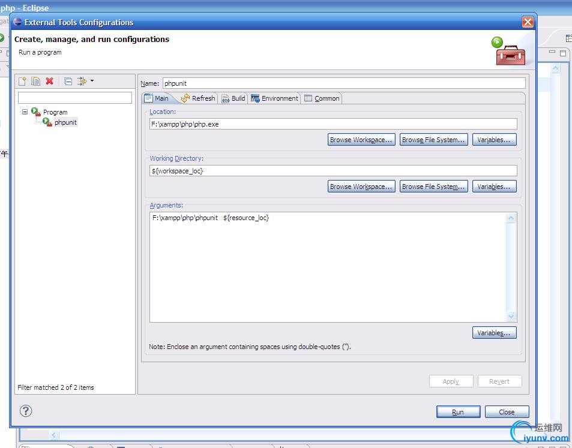Delete the selected launch configuration
This screenshot has width=572, height=448.
pyautogui.click(x=50, y=81)
